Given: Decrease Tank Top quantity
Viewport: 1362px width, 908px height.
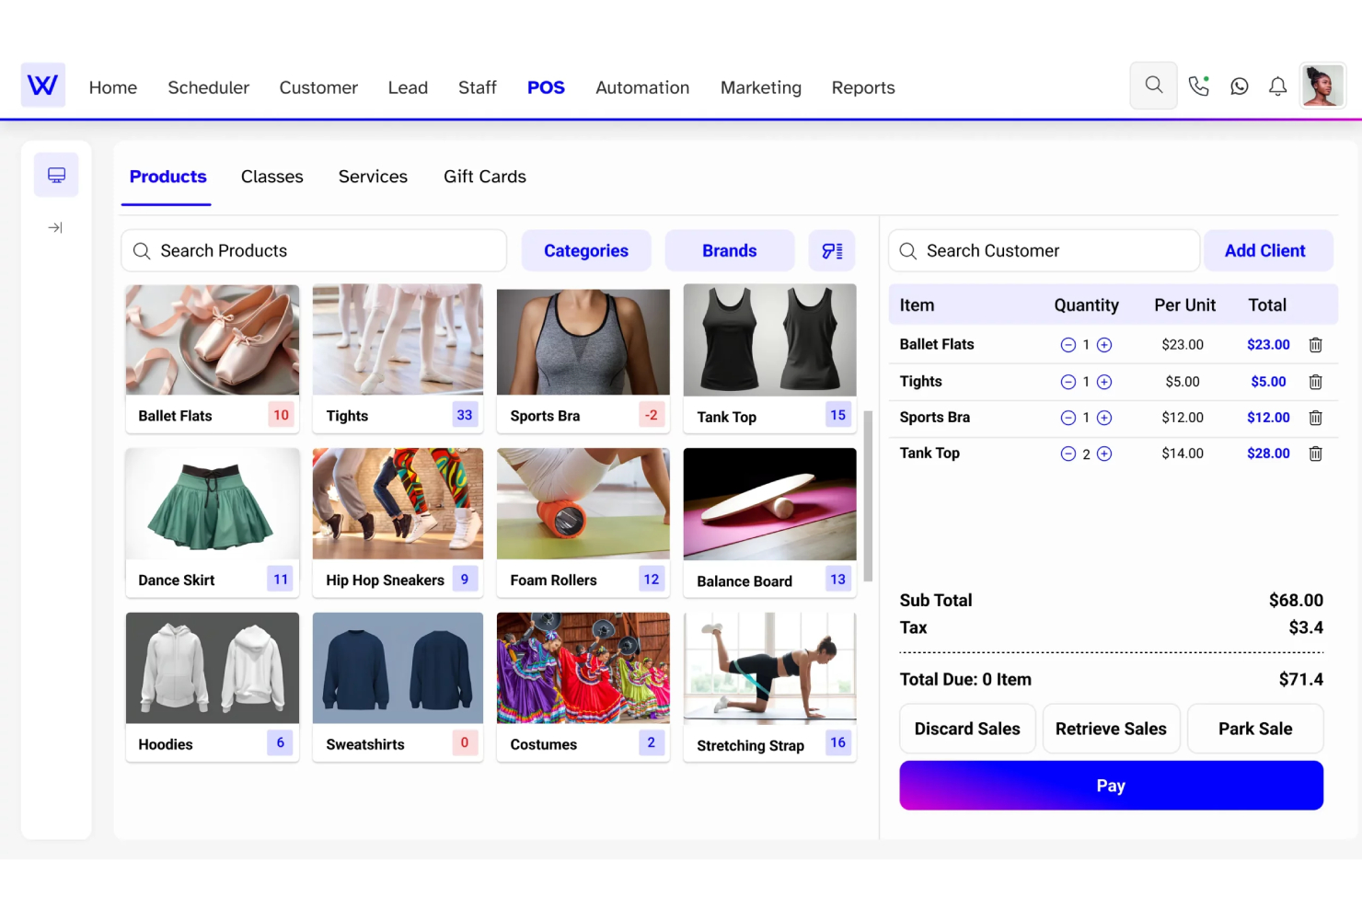Looking at the screenshot, I should (1068, 454).
